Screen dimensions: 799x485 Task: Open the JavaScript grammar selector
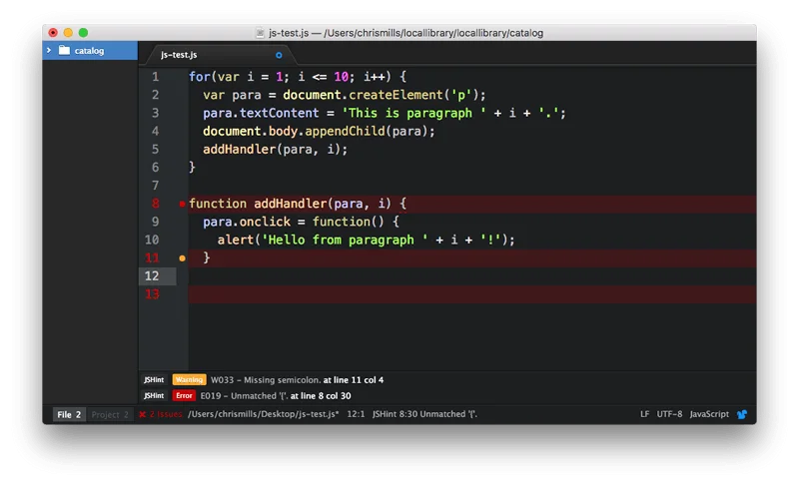click(x=709, y=414)
